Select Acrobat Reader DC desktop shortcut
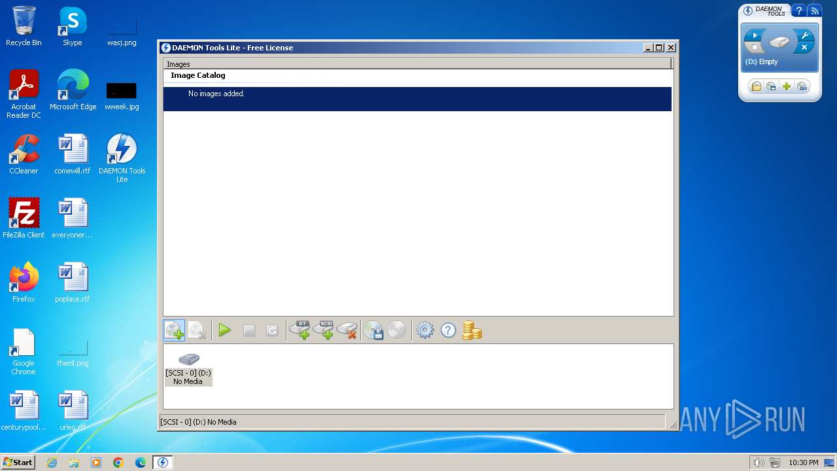837x471 pixels. pos(24,94)
